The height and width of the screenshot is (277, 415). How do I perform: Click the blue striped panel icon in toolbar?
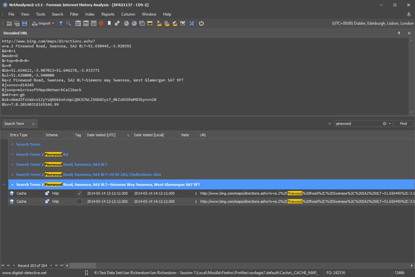click(94, 23)
